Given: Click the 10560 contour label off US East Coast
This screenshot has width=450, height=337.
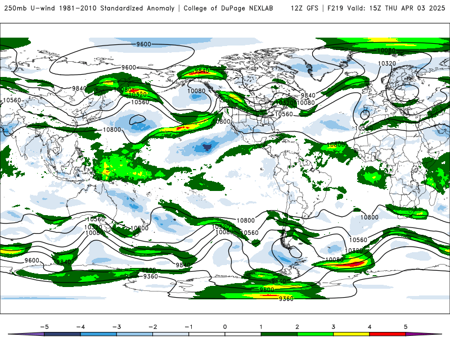Looking at the screenshot, I should point(284,114).
